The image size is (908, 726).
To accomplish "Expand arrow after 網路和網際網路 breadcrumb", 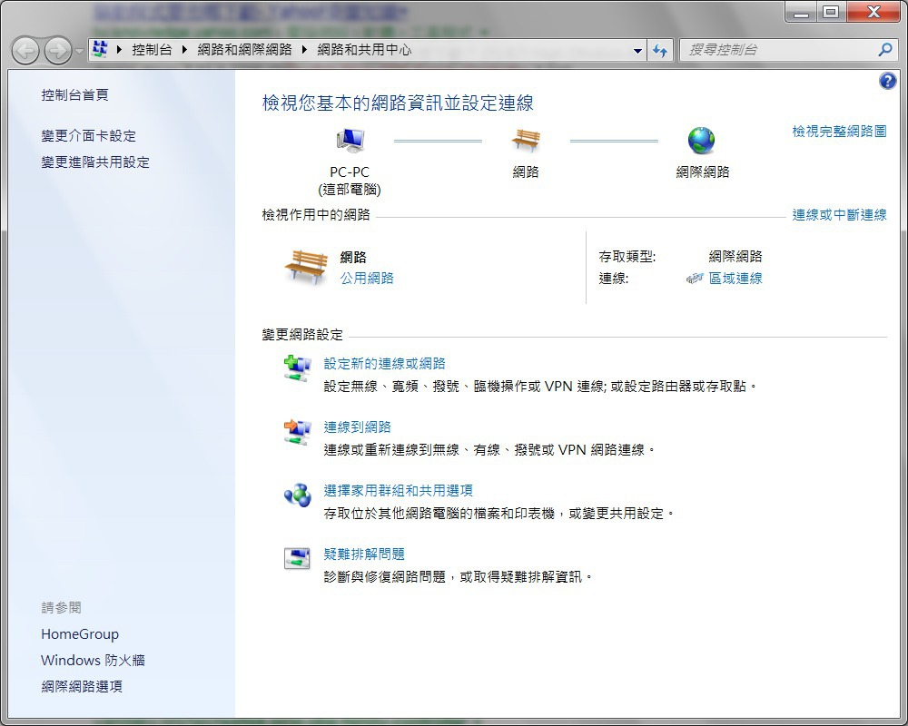I will point(304,50).
